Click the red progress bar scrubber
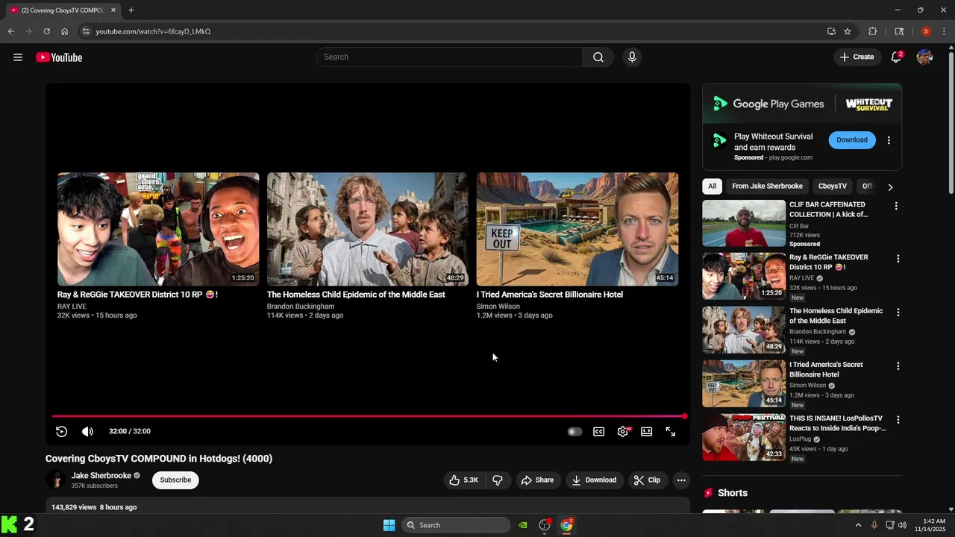The width and height of the screenshot is (955, 537). pyautogui.click(x=684, y=416)
